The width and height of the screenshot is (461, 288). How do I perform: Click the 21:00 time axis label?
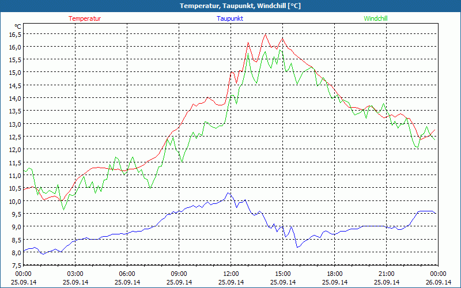point(386,274)
